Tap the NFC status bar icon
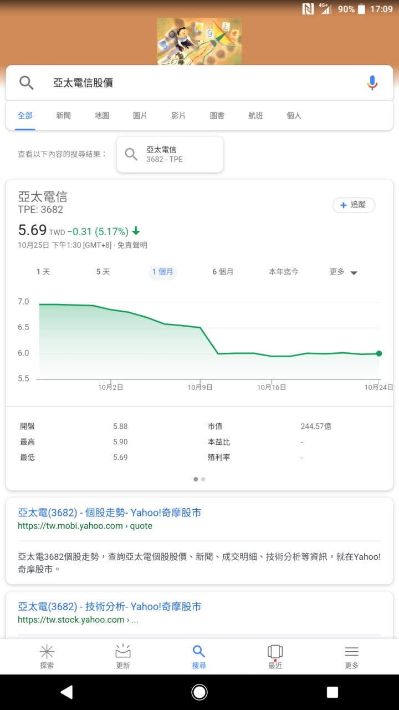Viewport: 399px width, 710px height. pyautogui.click(x=308, y=9)
